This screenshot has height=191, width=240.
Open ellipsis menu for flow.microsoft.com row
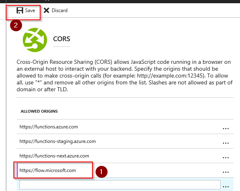click(x=226, y=172)
